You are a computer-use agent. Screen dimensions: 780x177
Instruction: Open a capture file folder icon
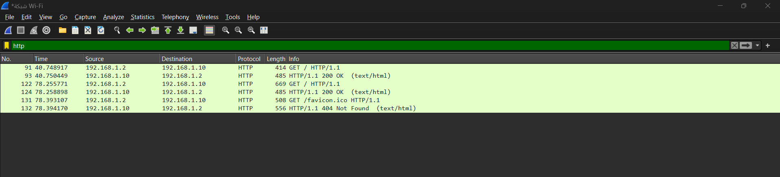tap(63, 30)
